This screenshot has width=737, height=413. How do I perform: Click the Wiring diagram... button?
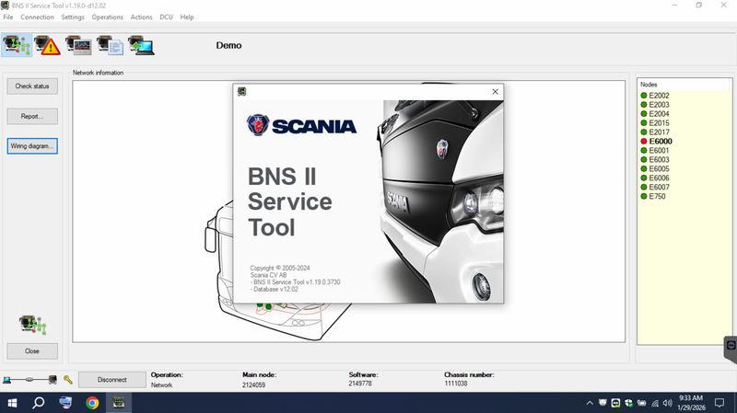point(32,146)
